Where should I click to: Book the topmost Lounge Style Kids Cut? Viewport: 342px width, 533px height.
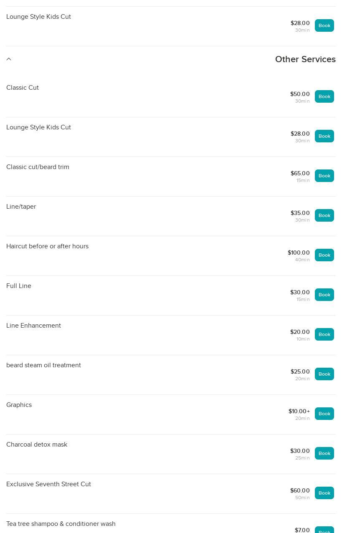tap(324, 25)
